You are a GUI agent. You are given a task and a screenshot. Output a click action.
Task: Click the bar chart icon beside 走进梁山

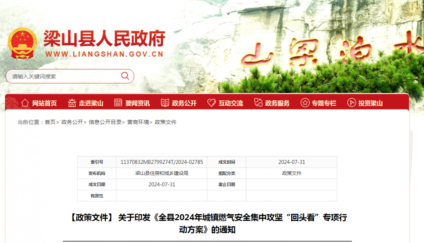coord(71,103)
